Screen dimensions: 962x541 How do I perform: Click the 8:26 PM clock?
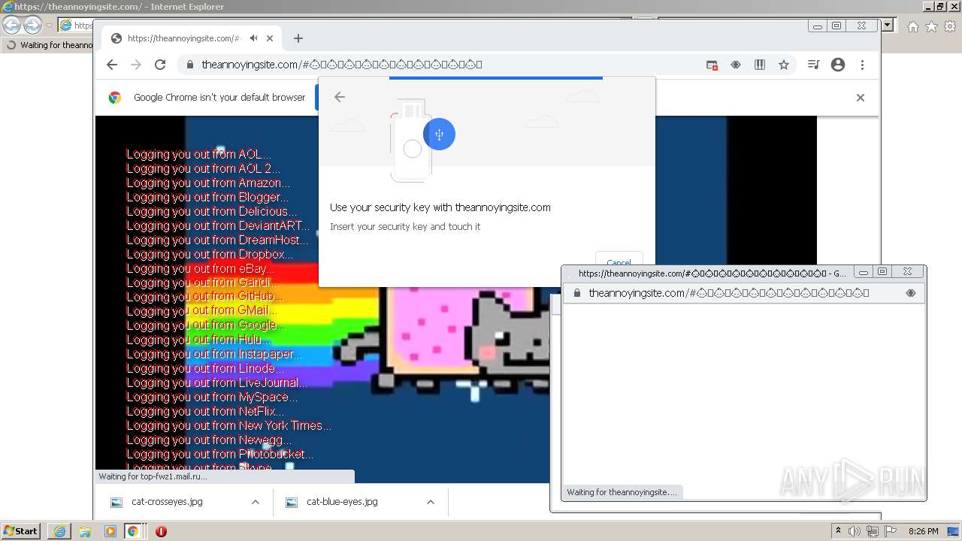coord(924,531)
